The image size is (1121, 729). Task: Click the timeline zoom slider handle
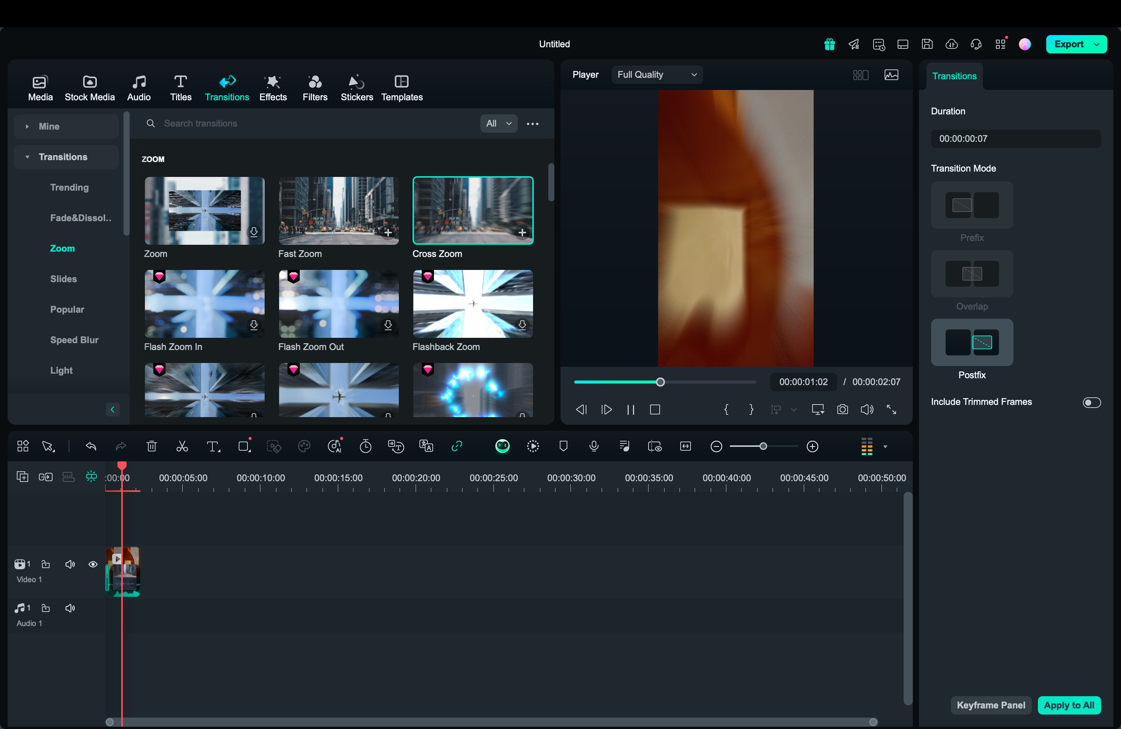(763, 446)
